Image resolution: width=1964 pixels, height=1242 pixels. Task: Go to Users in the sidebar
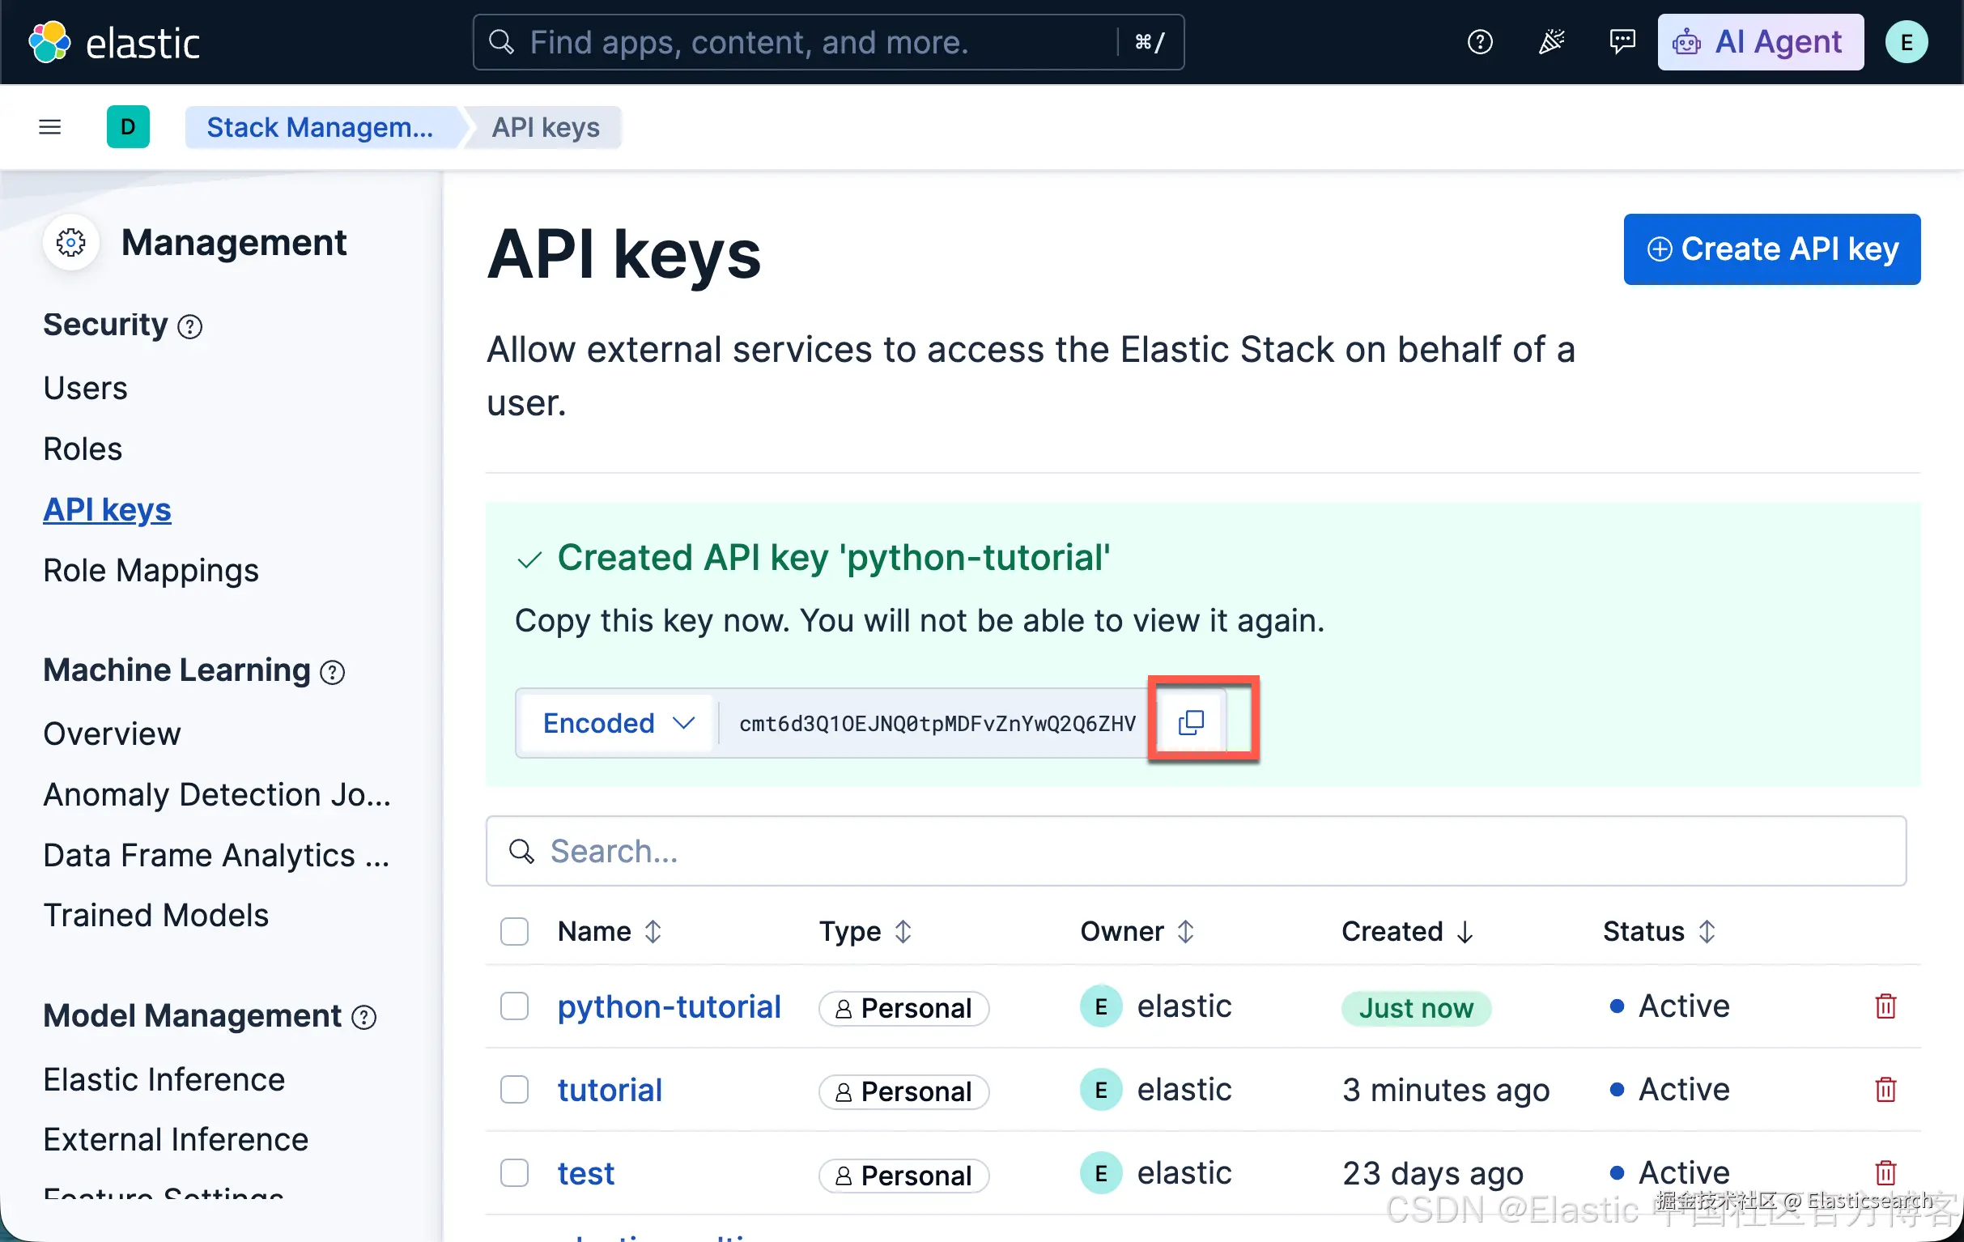click(85, 388)
